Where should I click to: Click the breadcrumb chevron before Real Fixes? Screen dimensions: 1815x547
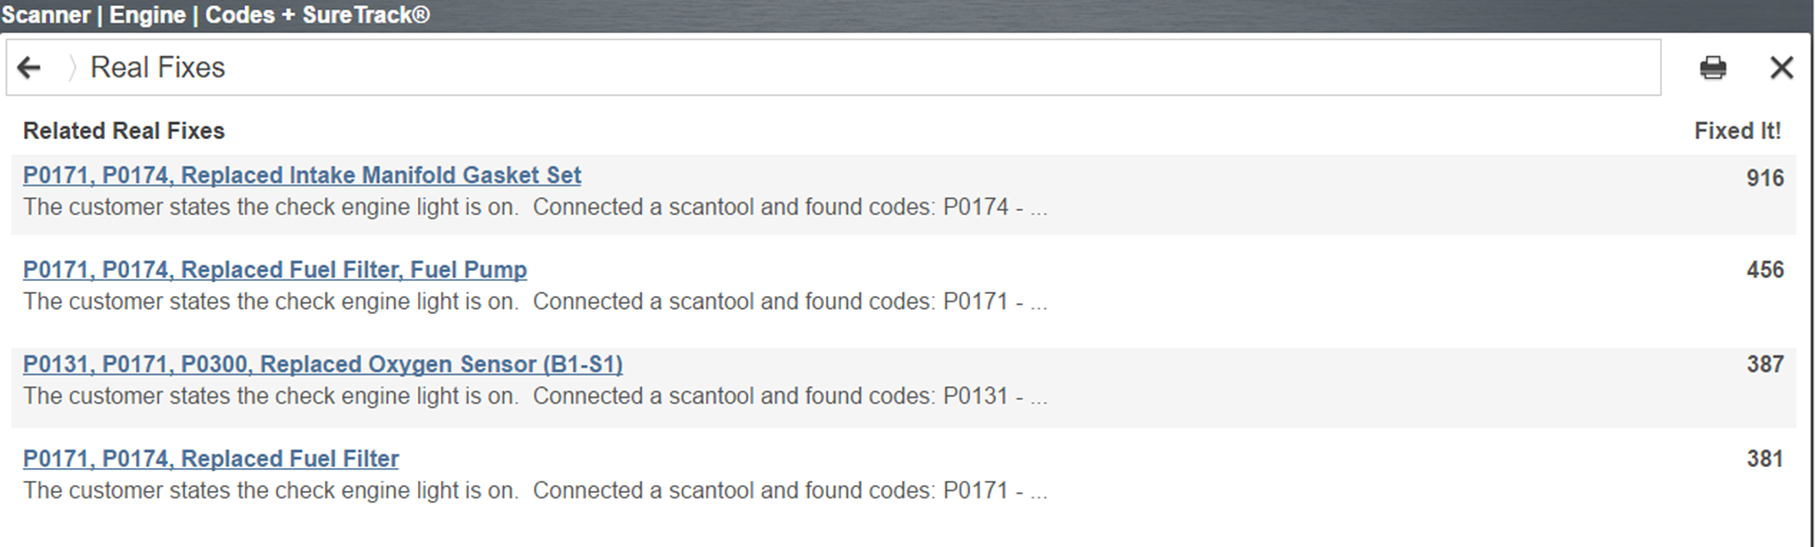(71, 68)
